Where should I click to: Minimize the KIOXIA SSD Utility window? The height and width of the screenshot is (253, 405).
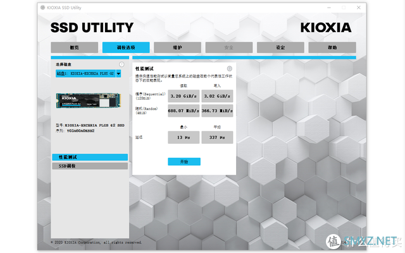click(x=329, y=8)
